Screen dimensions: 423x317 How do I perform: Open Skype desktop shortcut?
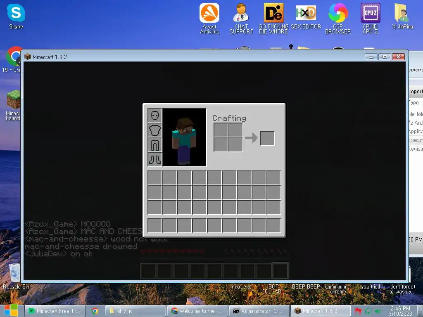pyautogui.click(x=16, y=16)
